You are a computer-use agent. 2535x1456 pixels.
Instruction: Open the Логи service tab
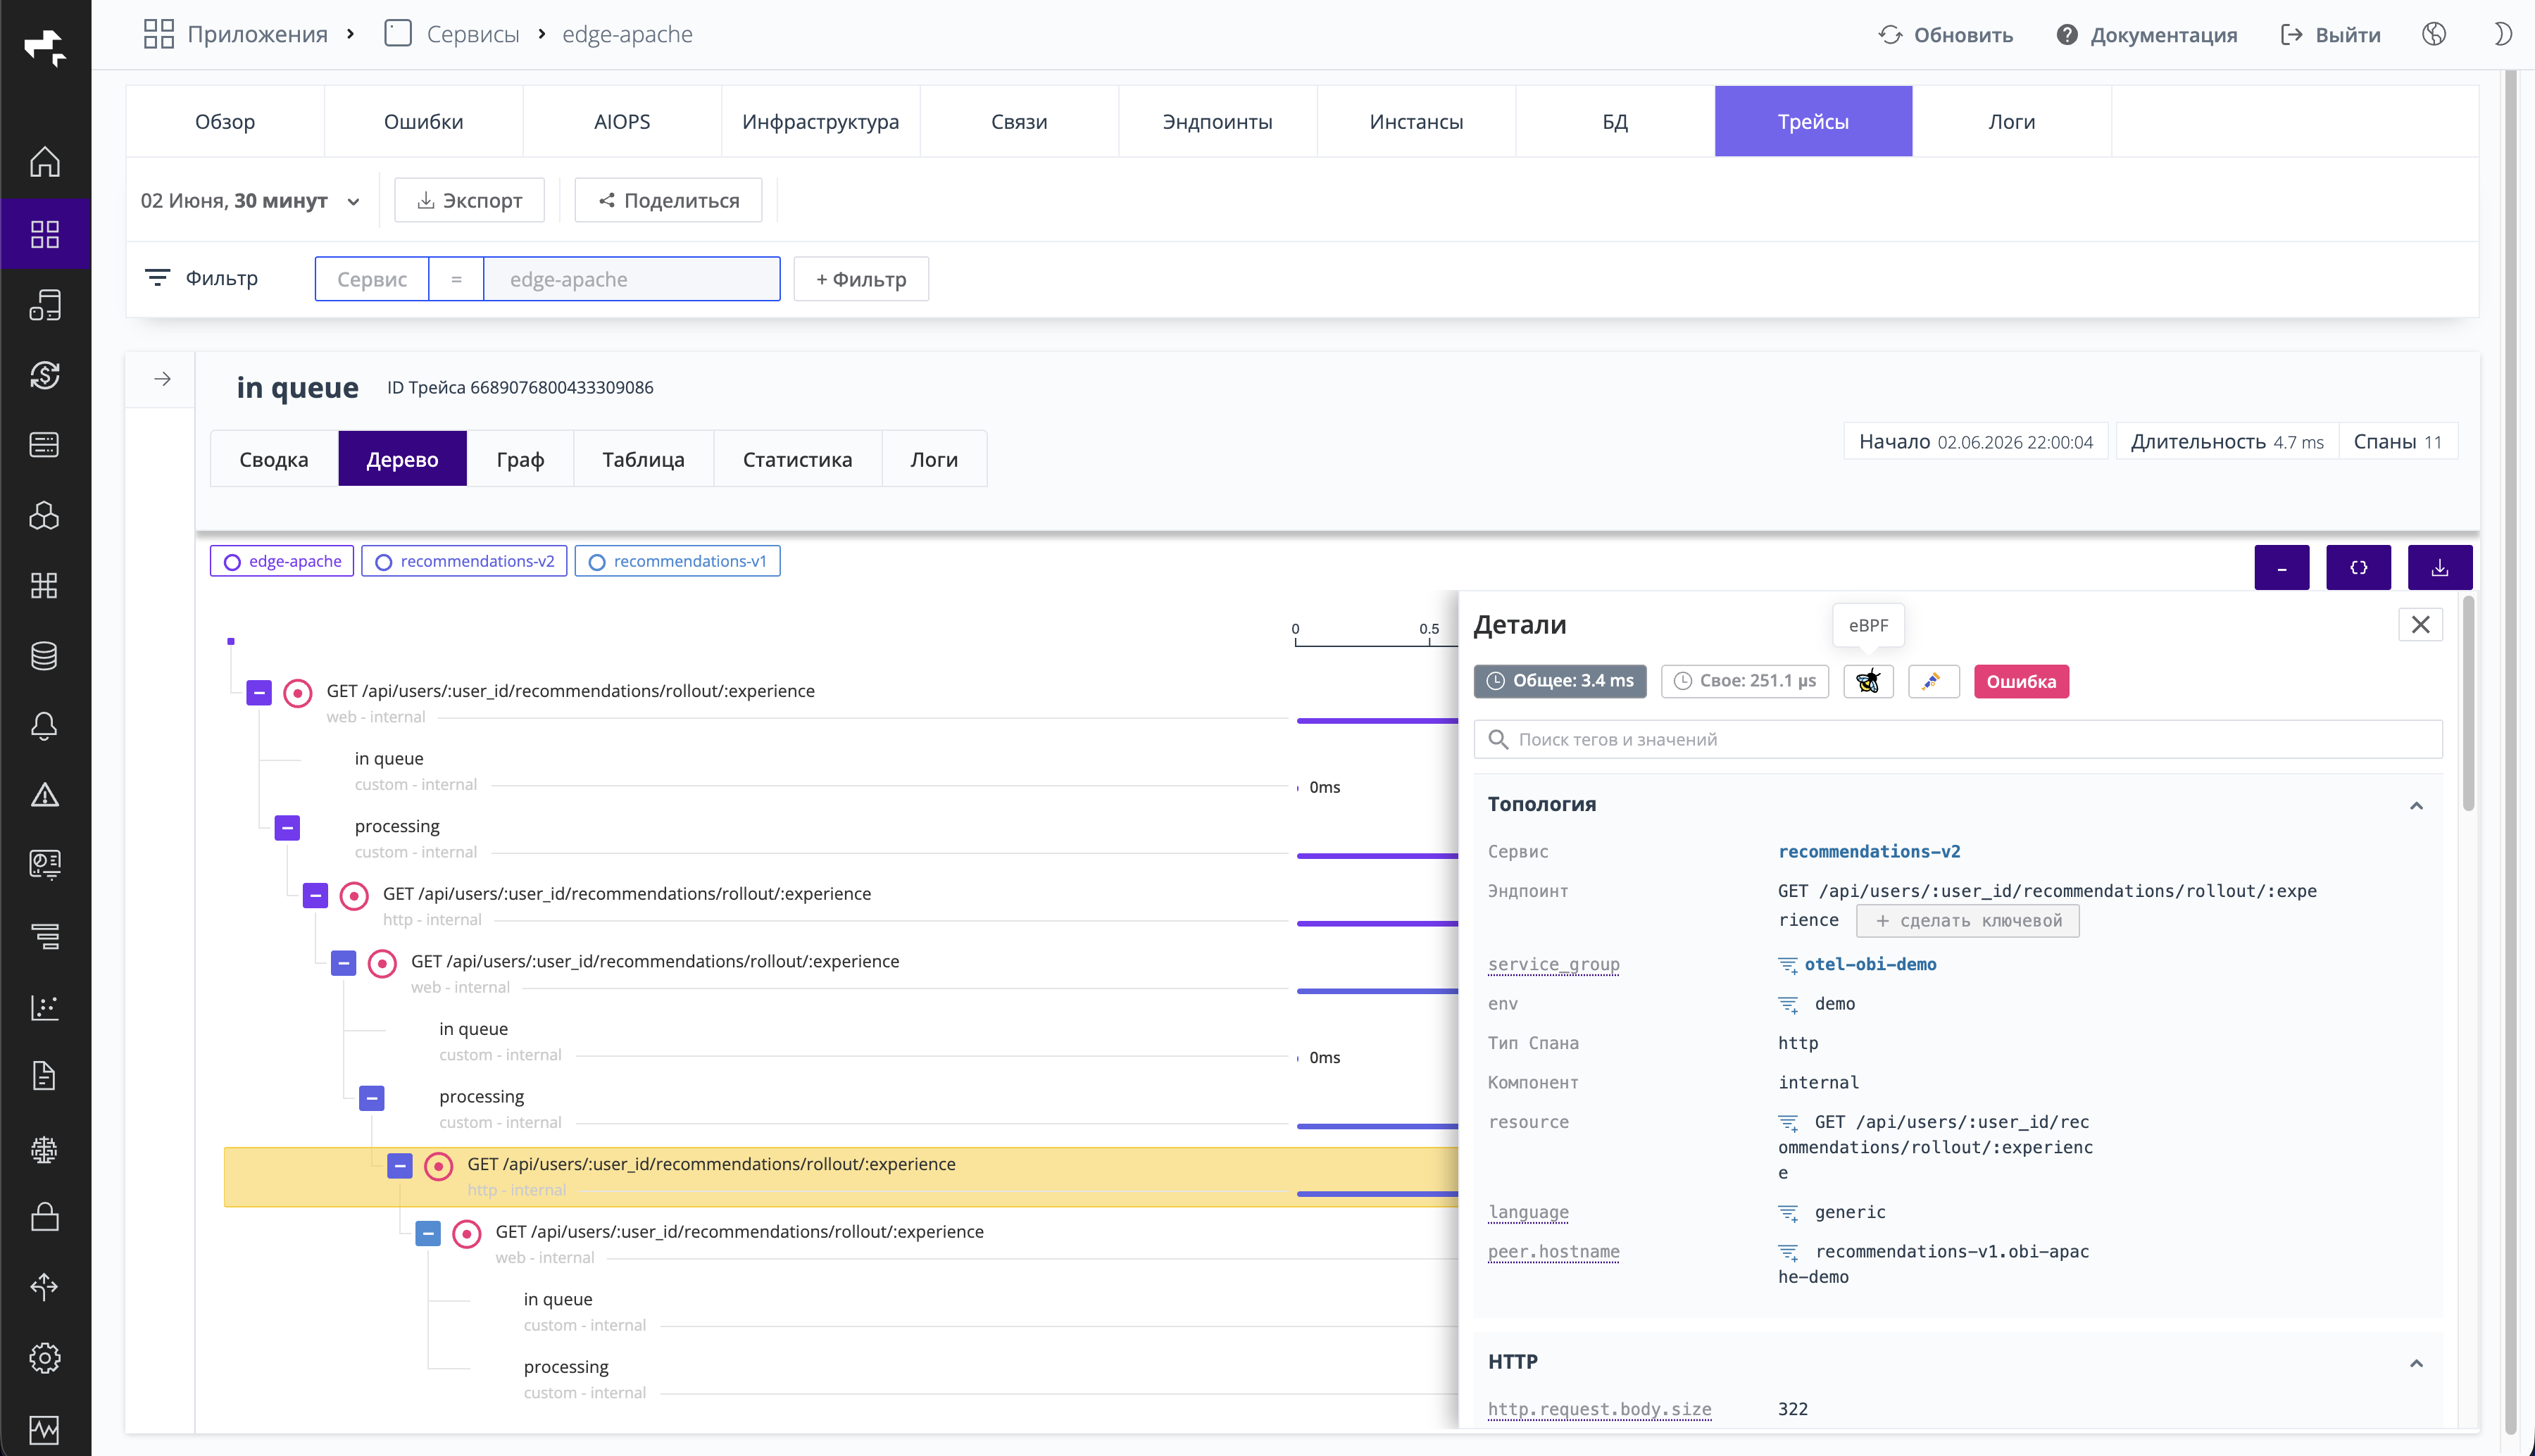(2011, 121)
